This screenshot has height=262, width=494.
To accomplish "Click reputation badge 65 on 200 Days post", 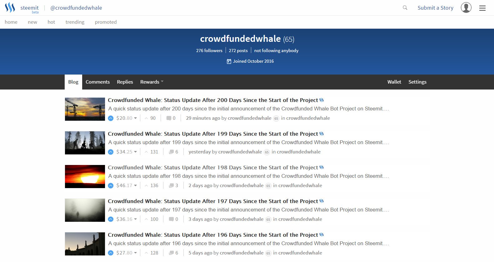I will click(276, 119).
